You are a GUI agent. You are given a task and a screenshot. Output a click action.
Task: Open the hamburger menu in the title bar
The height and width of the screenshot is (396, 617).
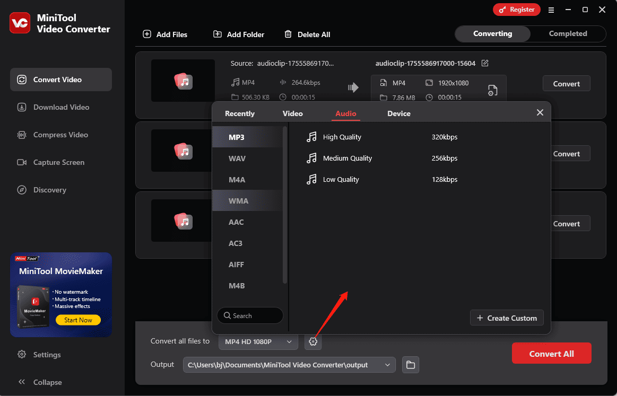(551, 10)
